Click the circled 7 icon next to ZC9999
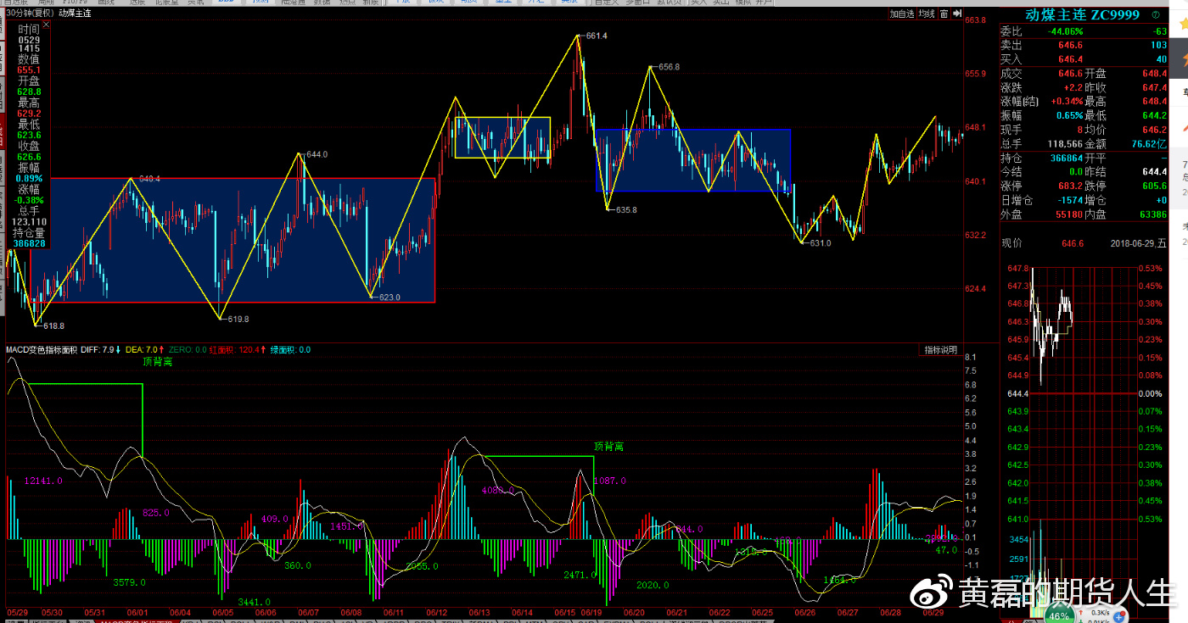The width and height of the screenshot is (1188, 623). click(x=1156, y=15)
